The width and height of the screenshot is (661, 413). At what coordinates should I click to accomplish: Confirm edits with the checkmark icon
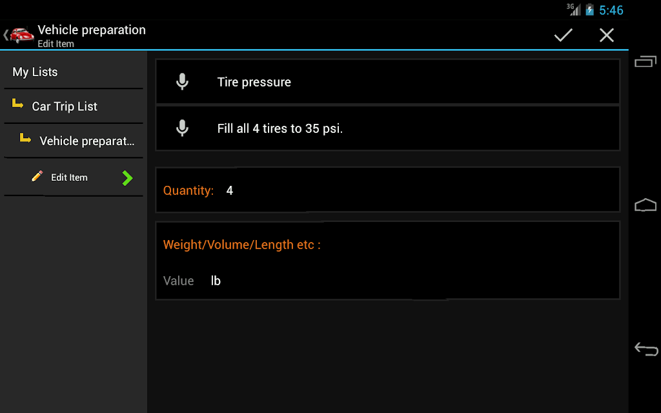(563, 35)
